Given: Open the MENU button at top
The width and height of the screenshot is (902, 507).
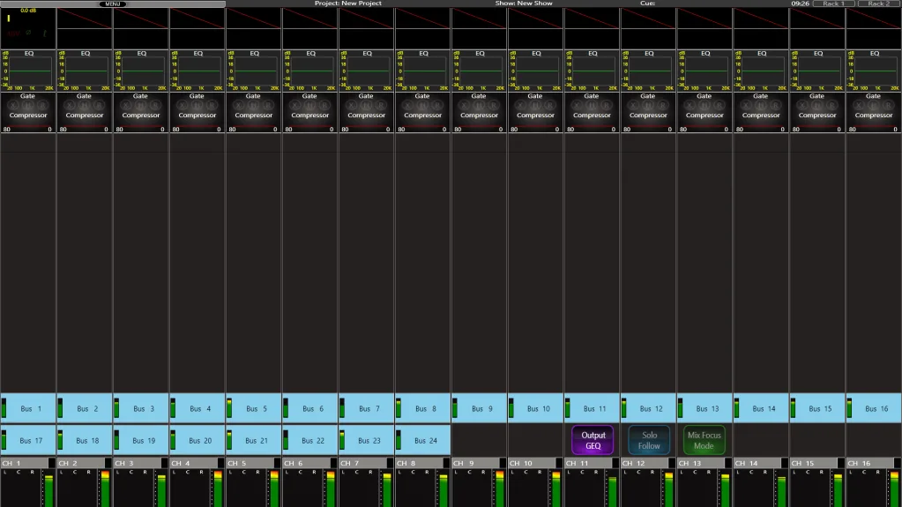Looking at the screenshot, I should (x=113, y=4).
